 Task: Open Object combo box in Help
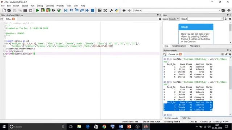pyautogui.click(x=206, y=19)
